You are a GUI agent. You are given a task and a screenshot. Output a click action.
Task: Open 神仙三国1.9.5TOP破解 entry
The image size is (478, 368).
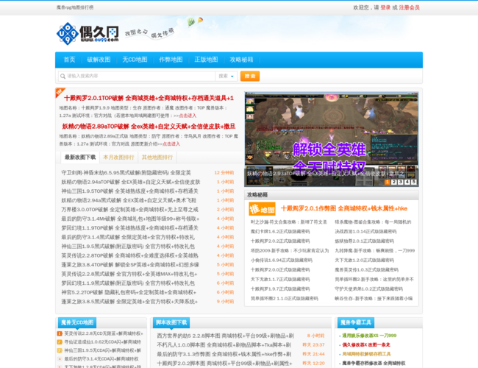tap(130, 191)
